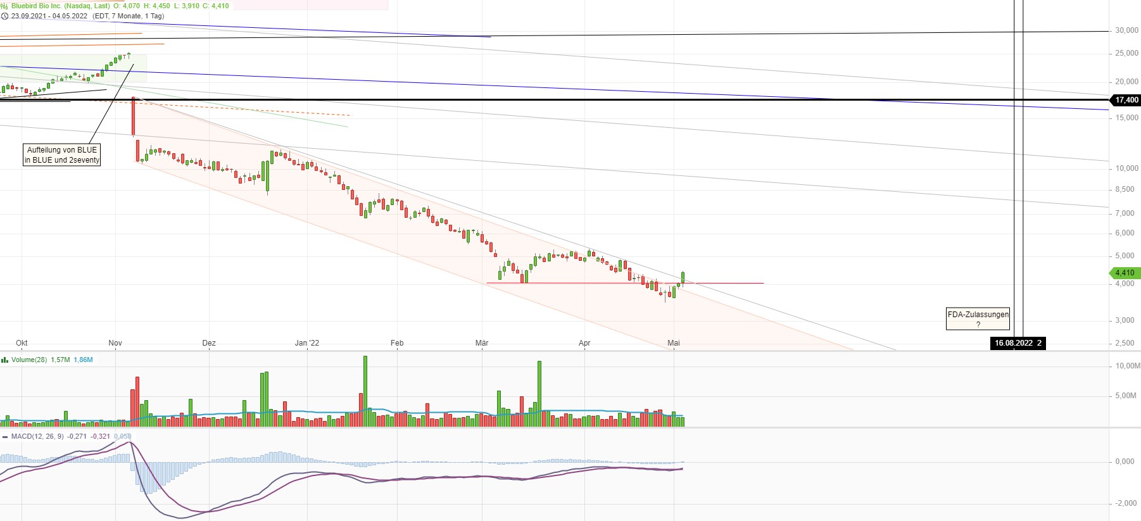Screen dimensions: 1141x521
Task: Click the tallest green volume bar in late January
Action: pyautogui.click(x=365, y=391)
